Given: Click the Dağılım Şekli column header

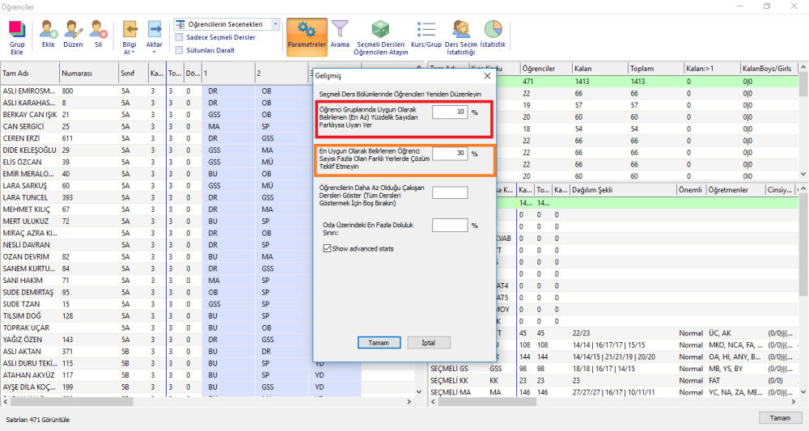Looking at the screenshot, I should 623,190.
